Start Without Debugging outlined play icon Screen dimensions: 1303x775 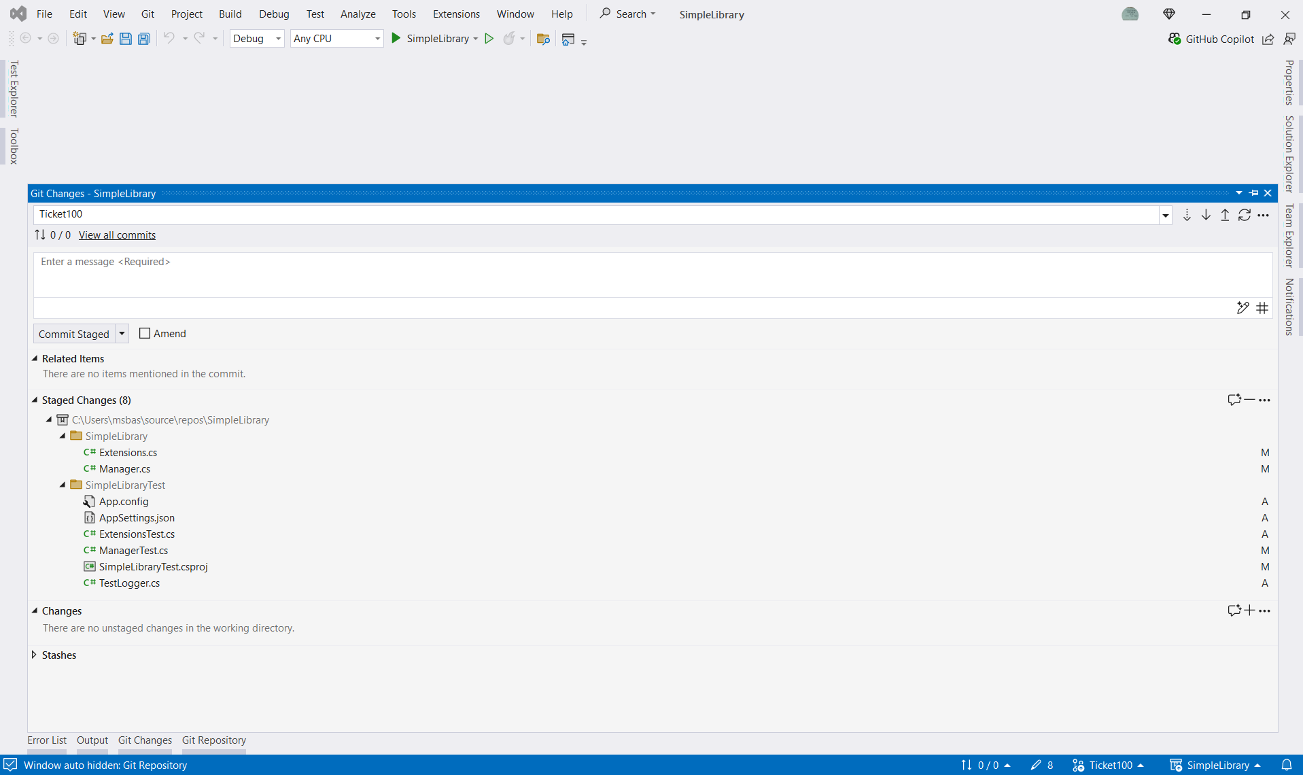pyautogui.click(x=489, y=39)
